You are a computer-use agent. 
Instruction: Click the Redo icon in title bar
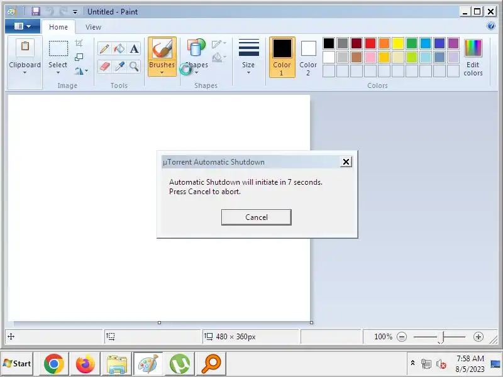64,11
